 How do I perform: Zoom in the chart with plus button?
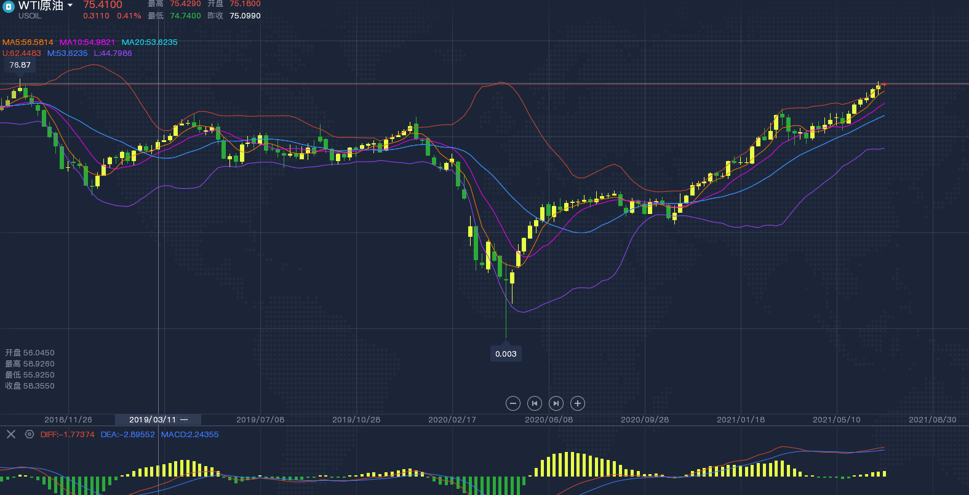(x=577, y=403)
